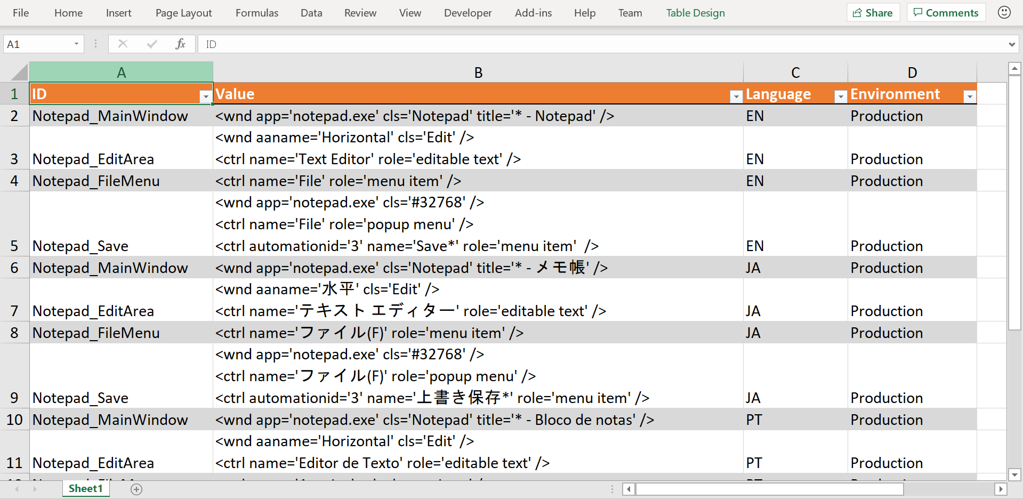Click the EN language cell in row 4
This screenshot has width=1023, height=499.
click(x=795, y=181)
